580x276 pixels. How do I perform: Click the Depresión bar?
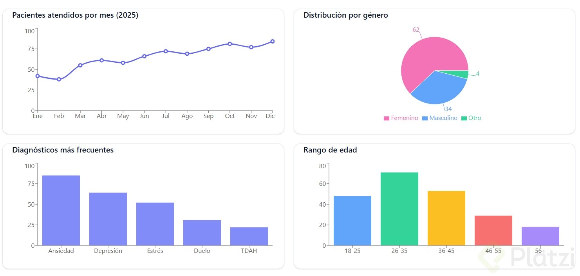108,219
